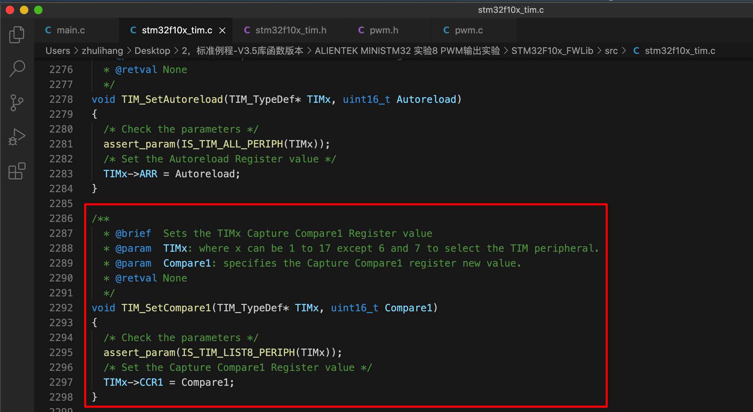Click the C icon on pwm.h tab

tap(361, 30)
